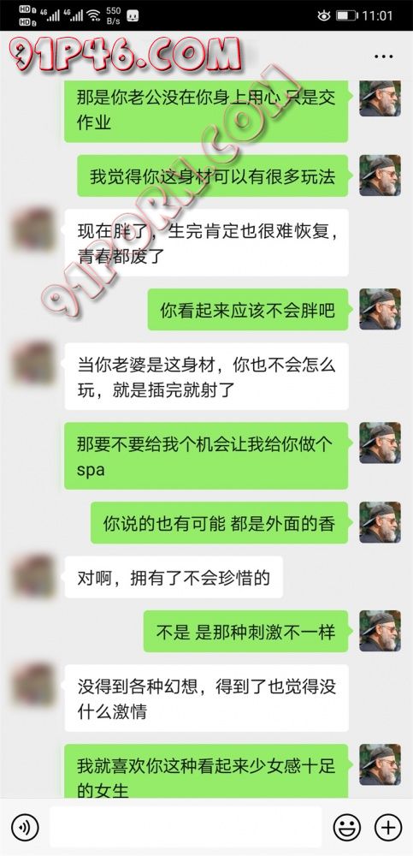Tap eye comfort icon in status bar
Image resolution: width=413 pixels, height=856 pixels.
point(324,15)
